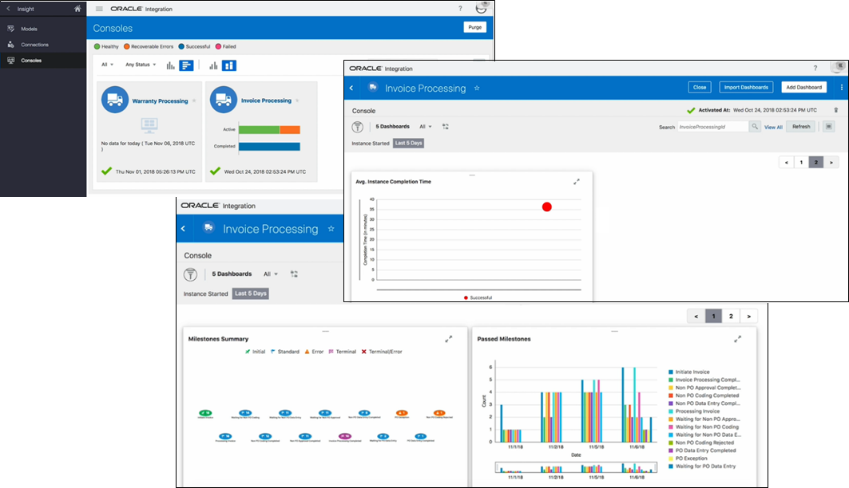Viewport: 849px width, 488px height.
Task: Click the PO Exception legend entry
Action: coord(688,458)
